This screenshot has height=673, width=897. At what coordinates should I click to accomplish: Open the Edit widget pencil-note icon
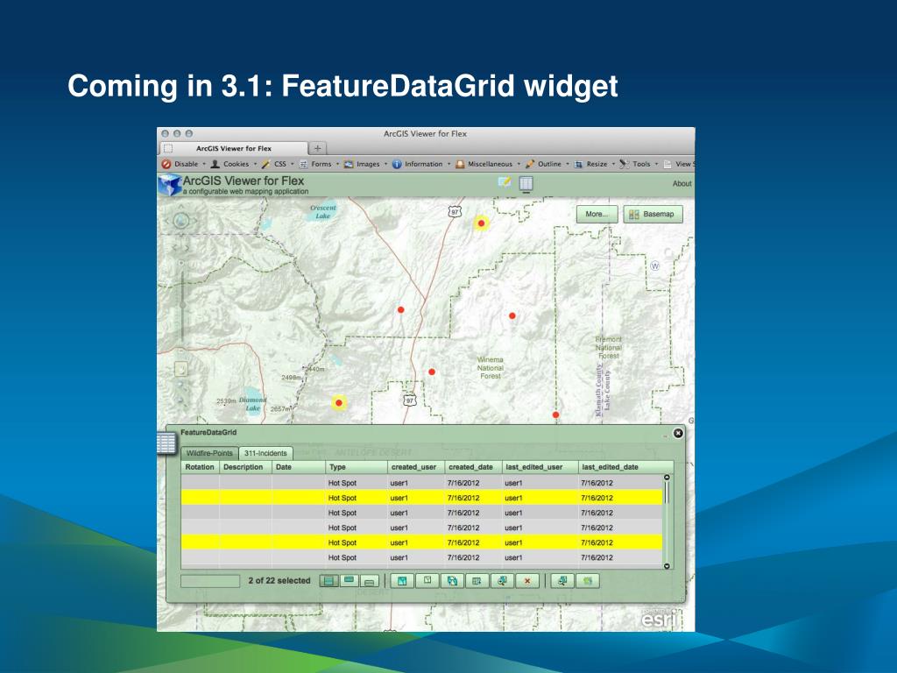(505, 182)
